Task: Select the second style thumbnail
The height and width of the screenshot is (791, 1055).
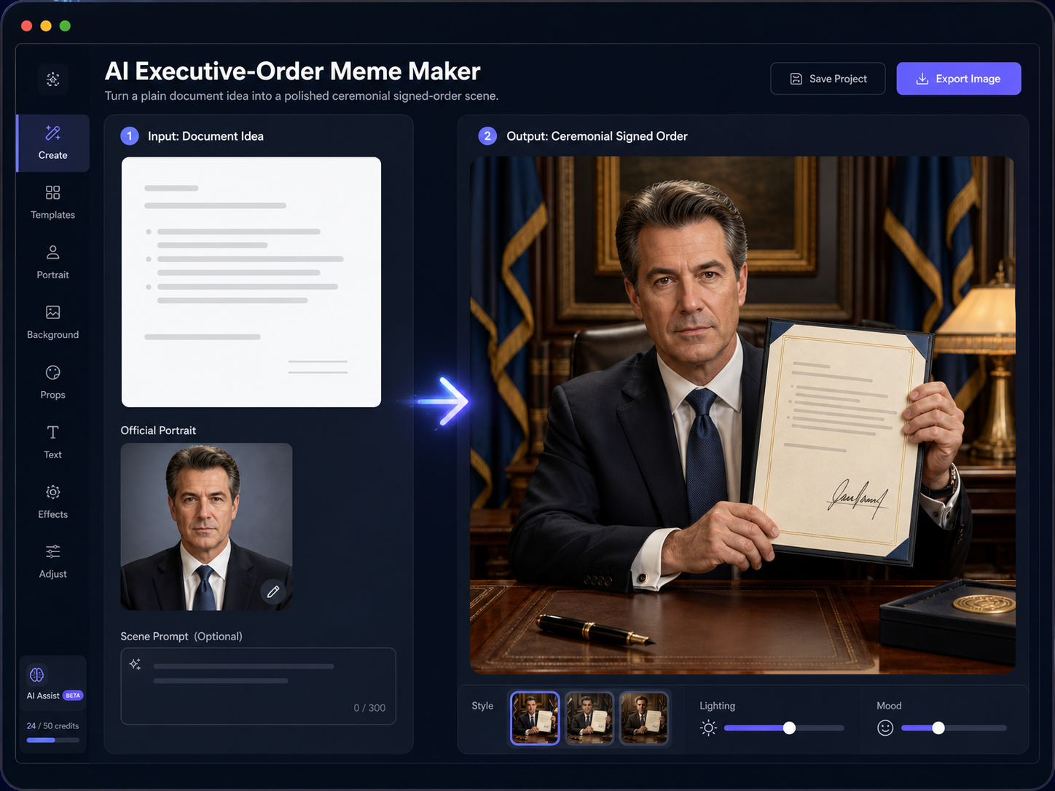Action: click(589, 718)
